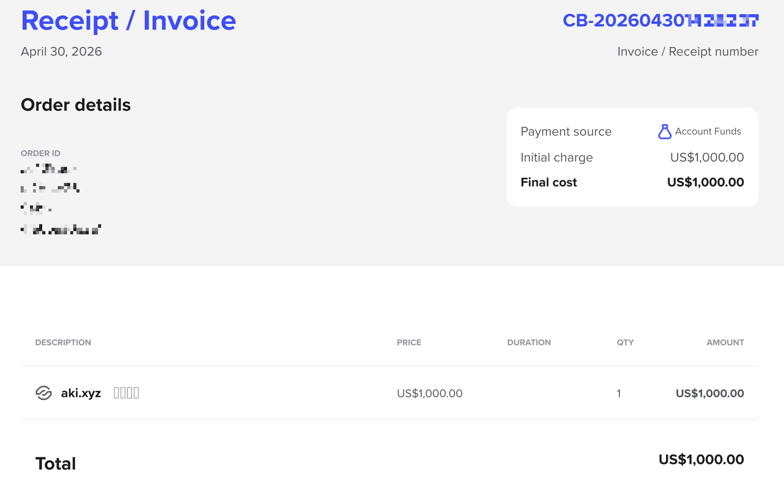Click the DESCRIPTION column header

click(x=63, y=343)
